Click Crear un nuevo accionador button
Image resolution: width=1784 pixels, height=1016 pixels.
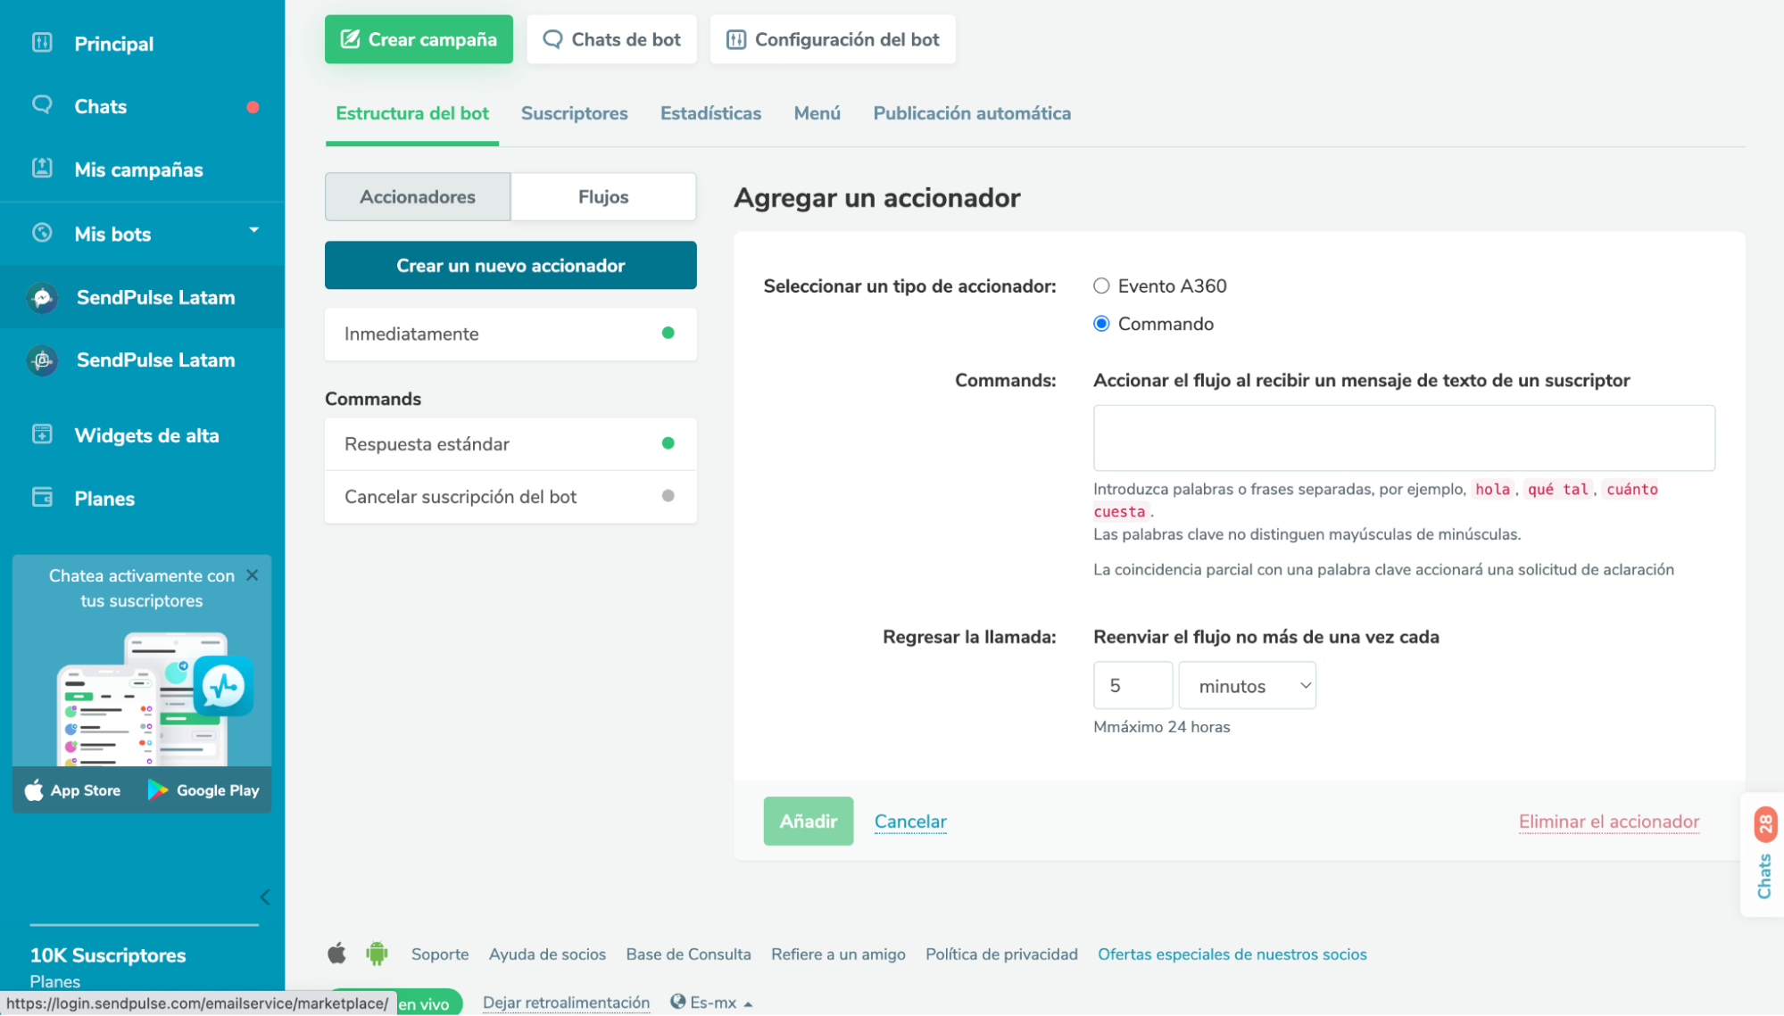[510, 265]
